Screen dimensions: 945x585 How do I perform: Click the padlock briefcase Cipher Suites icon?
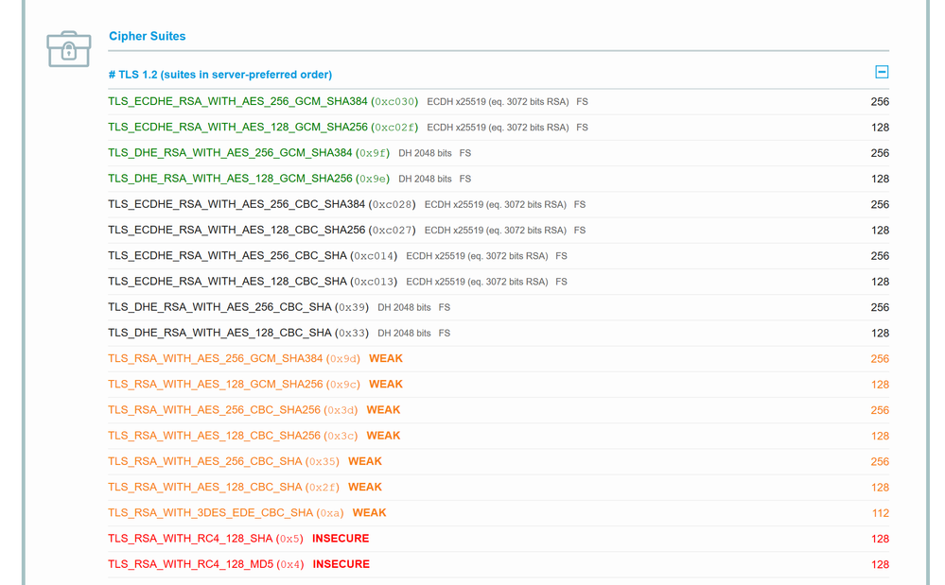click(68, 49)
